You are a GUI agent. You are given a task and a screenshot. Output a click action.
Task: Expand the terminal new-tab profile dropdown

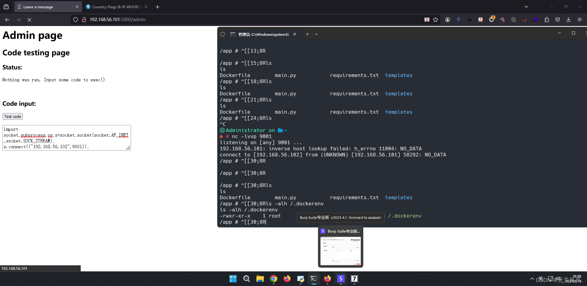tap(316, 34)
